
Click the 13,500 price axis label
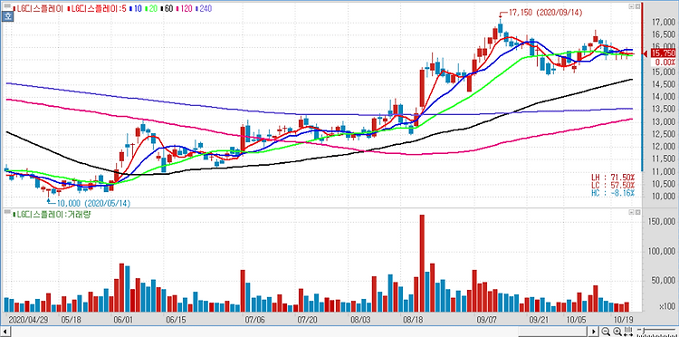coord(664,110)
